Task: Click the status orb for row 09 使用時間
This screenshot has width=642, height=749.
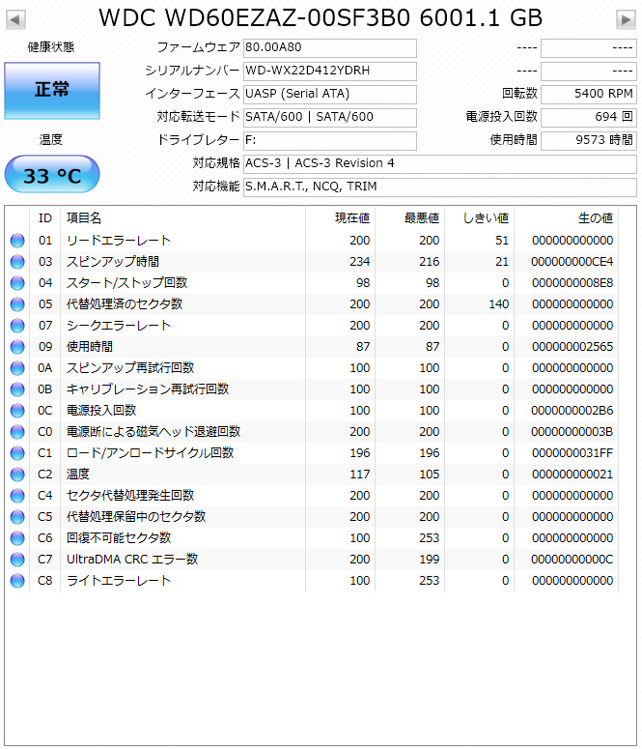Action: pos(17,347)
